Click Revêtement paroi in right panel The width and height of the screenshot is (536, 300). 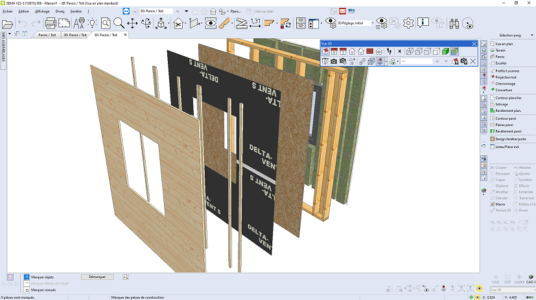[x=510, y=131]
